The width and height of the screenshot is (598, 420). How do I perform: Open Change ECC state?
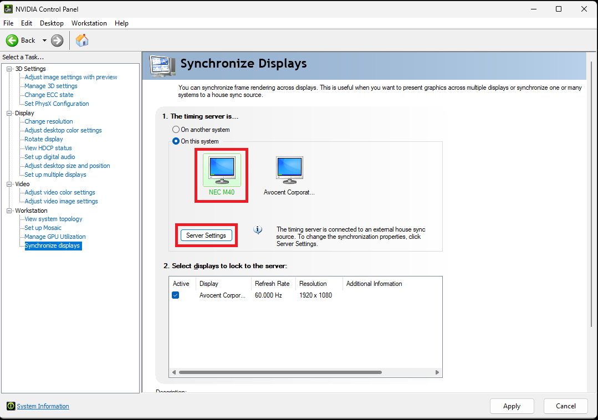[x=49, y=95]
